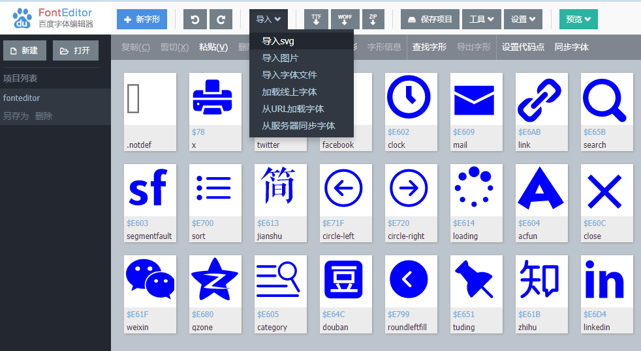Click 设置代码点 set code point
The image size is (641, 351).
(523, 48)
